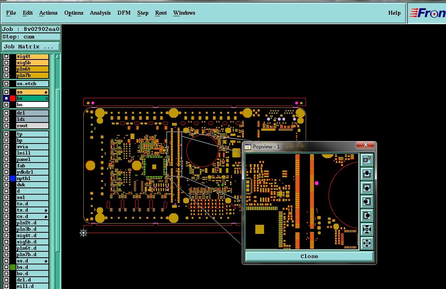Select the svia layer name

(32, 147)
